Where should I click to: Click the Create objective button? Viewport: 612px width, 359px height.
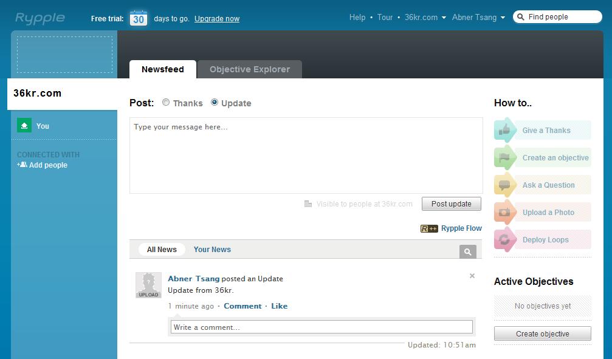543,333
